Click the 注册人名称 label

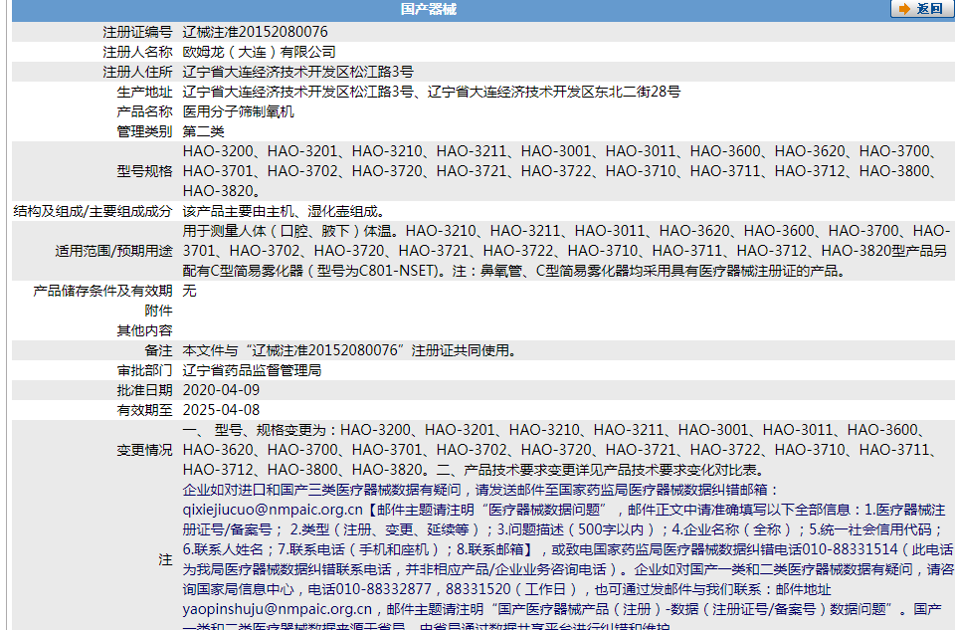click(137, 52)
